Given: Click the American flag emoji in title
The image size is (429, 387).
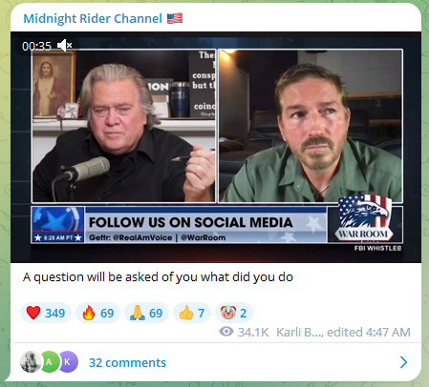Looking at the screenshot, I should point(175,18).
